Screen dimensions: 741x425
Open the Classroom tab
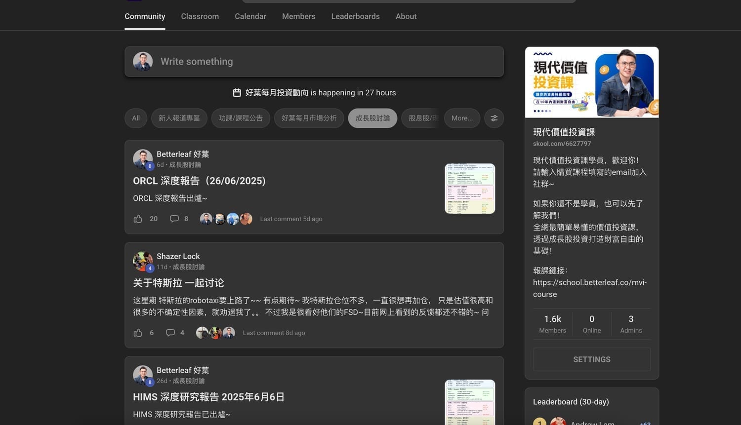(x=200, y=16)
